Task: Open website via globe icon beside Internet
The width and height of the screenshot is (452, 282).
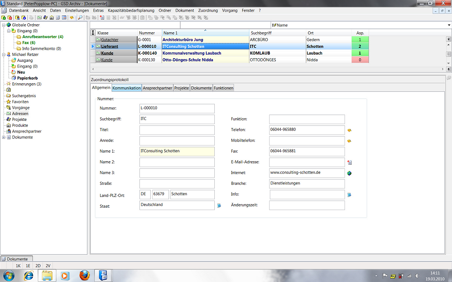Action: [x=349, y=173]
